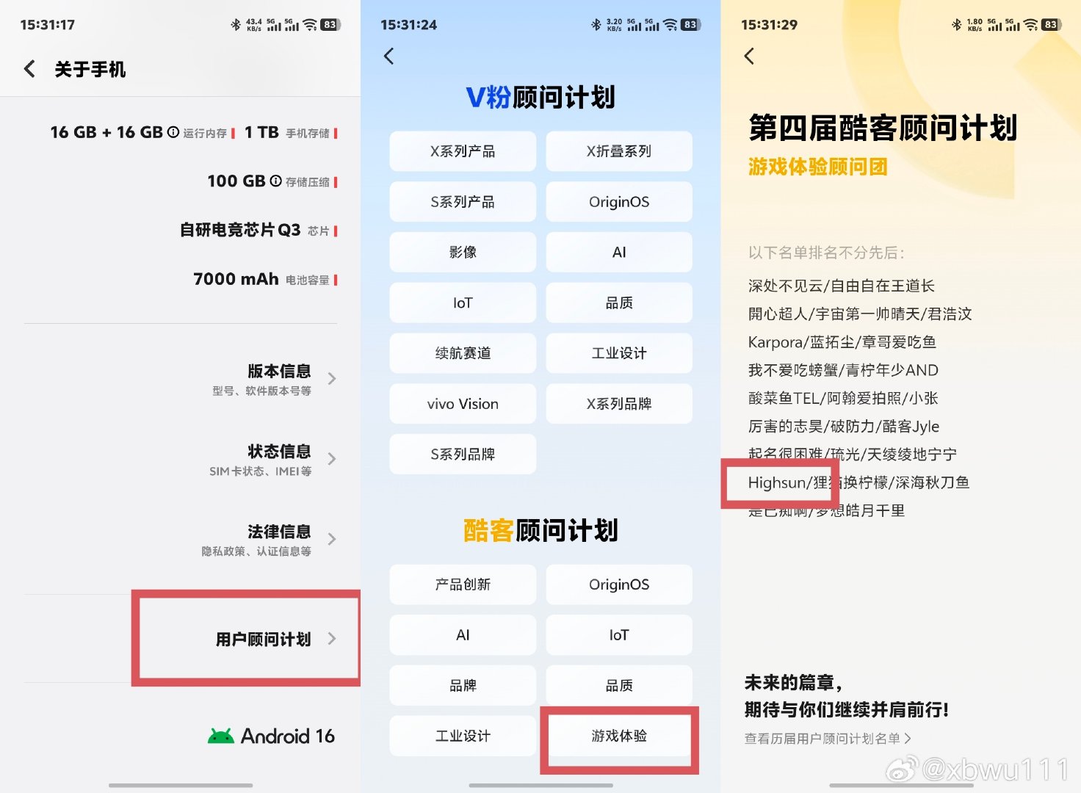Image resolution: width=1081 pixels, height=793 pixels.
Task: Open 用户顾问计划 entry
Action: coord(181,639)
